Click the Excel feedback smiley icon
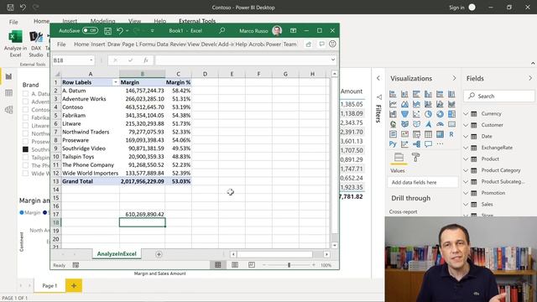The height and width of the screenshot is (302, 537). [332, 44]
